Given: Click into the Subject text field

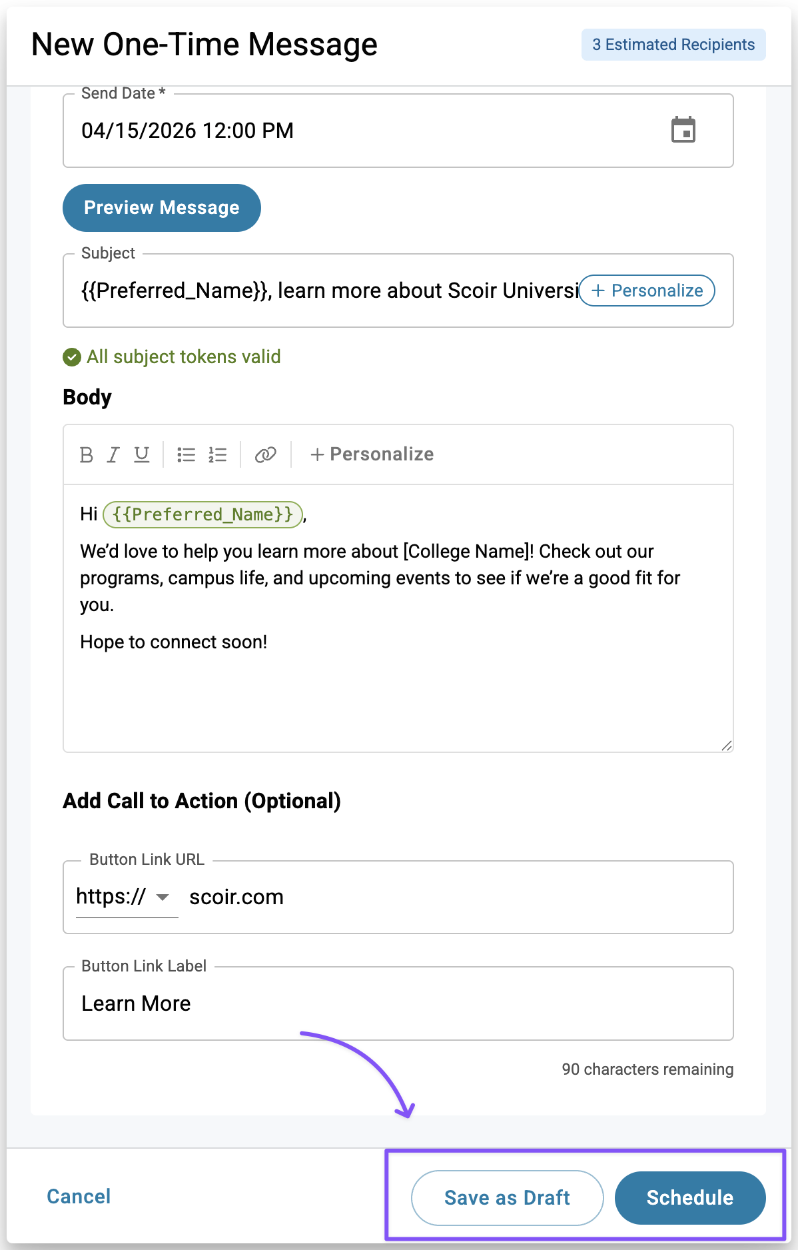Looking at the screenshot, I should pyautogui.click(x=326, y=291).
